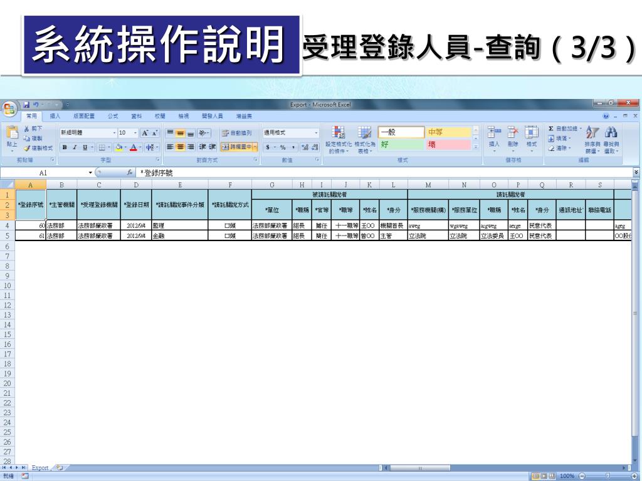Viewport: 642px width, 481px height.
Task: Click the Copy (複製) icon
Action: (26, 138)
